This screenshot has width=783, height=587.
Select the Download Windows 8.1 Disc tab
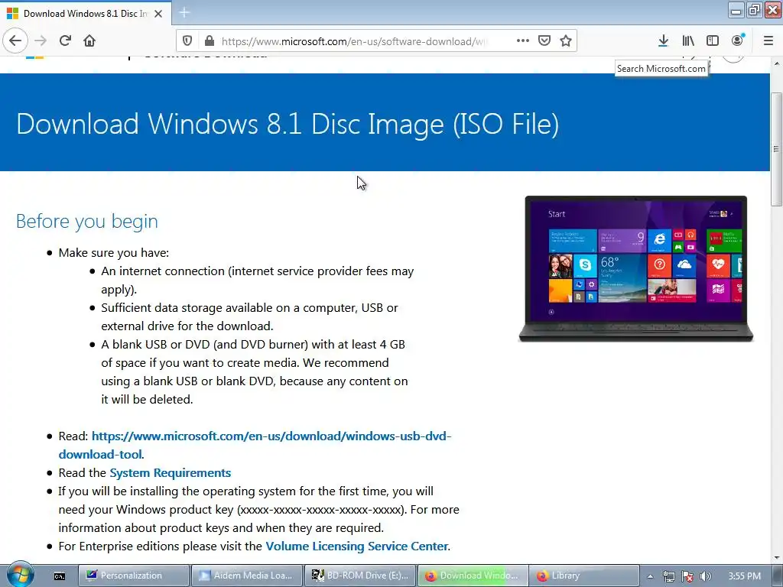click(x=86, y=14)
